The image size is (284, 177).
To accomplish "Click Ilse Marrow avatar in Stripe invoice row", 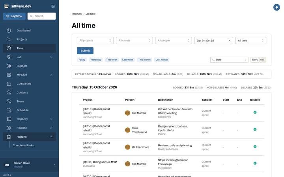I will [127, 164].
